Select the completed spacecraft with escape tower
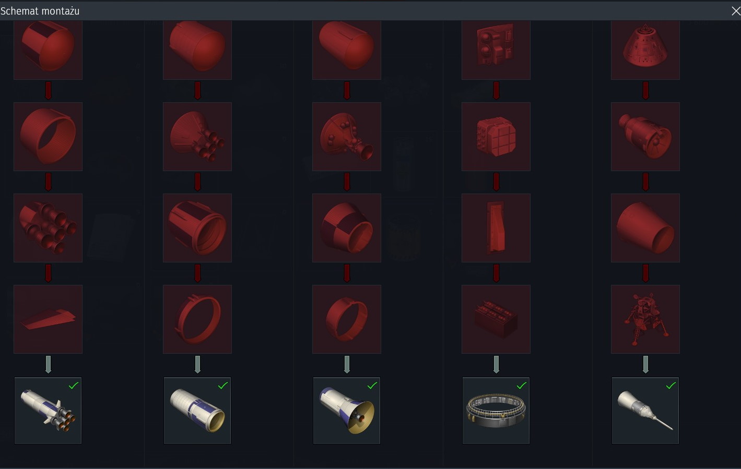741x469 pixels. [x=645, y=411]
